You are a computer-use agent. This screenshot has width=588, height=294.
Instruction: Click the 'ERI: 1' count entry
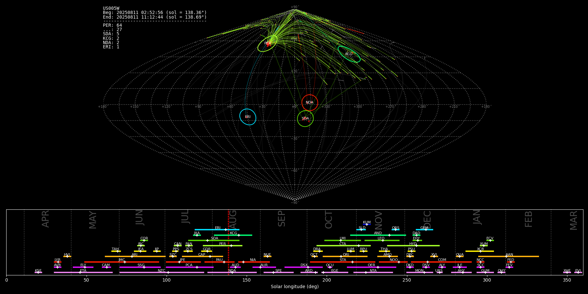[x=111, y=47]
